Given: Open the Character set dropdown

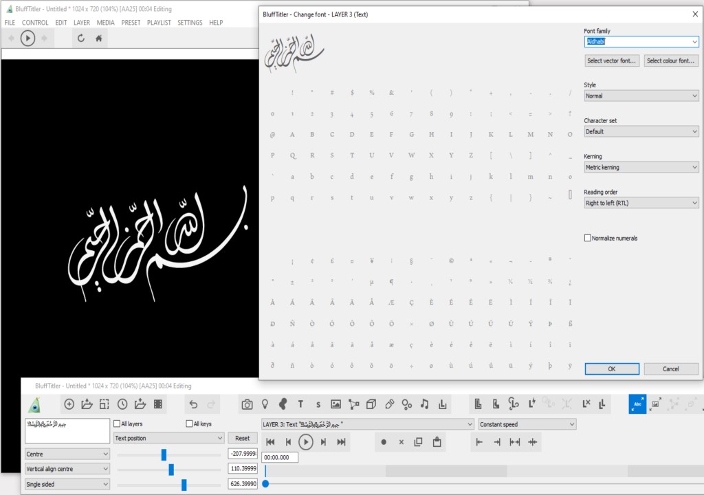Looking at the screenshot, I should click(641, 131).
